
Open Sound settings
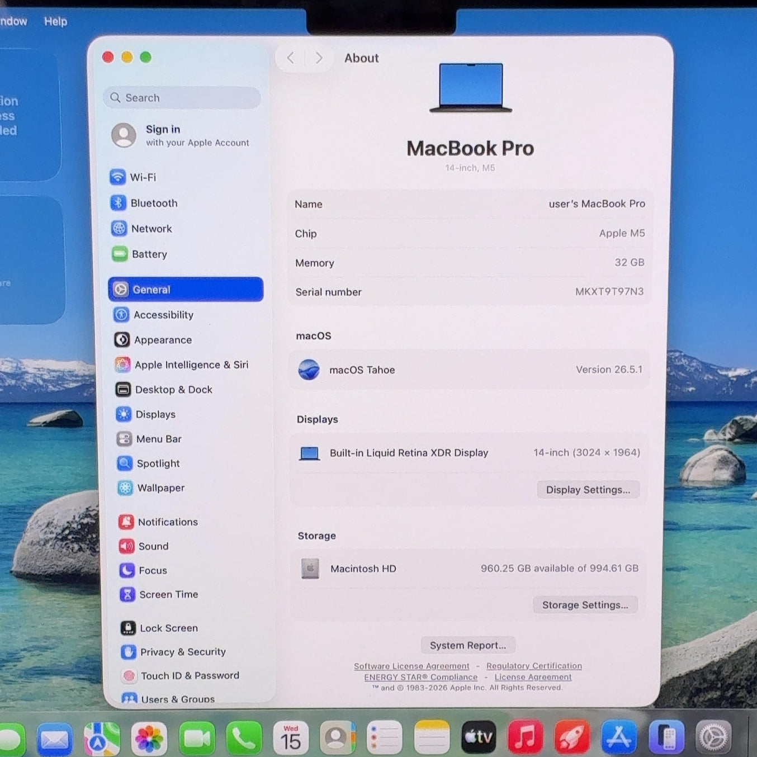(x=144, y=546)
